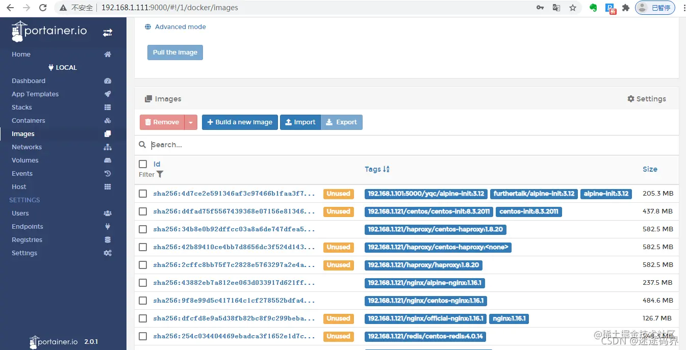Image resolution: width=686 pixels, height=350 pixels.
Task: Click the Volumes drive icon
Action: [x=108, y=160]
